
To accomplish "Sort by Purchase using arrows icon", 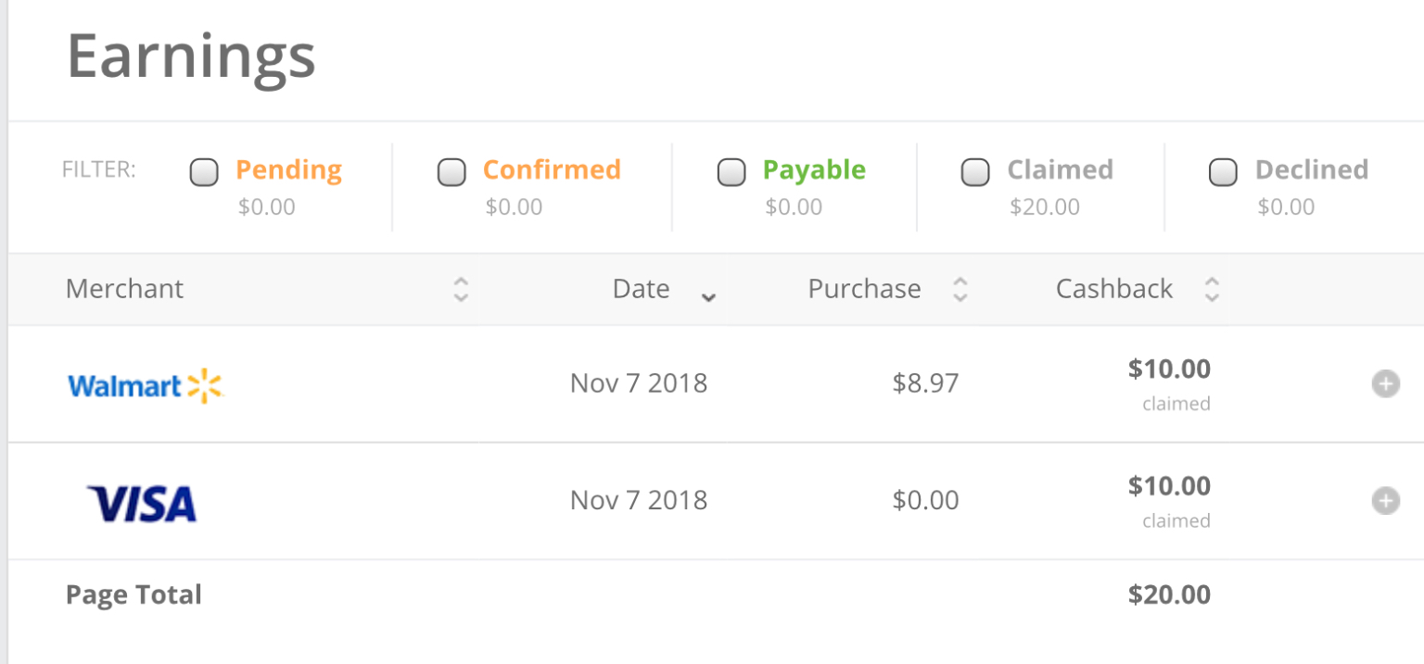I will (960, 290).
